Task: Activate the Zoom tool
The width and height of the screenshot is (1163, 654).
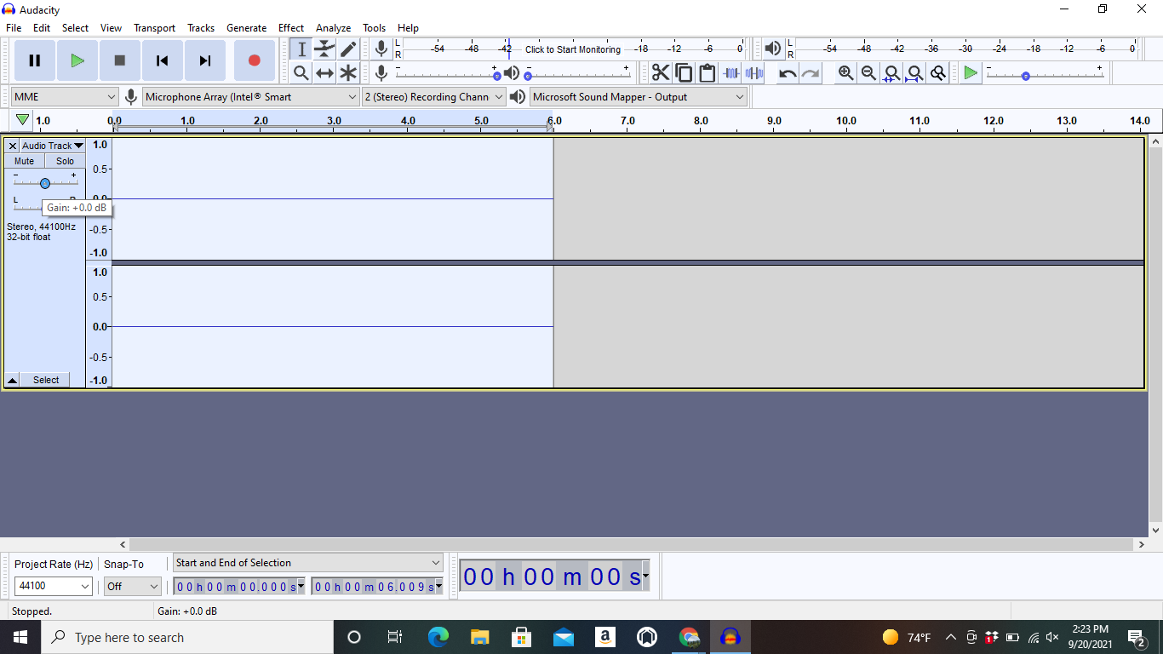Action: click(x=301, y=72)
